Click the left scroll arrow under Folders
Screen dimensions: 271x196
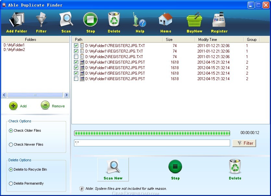click(x=4, y=95)
